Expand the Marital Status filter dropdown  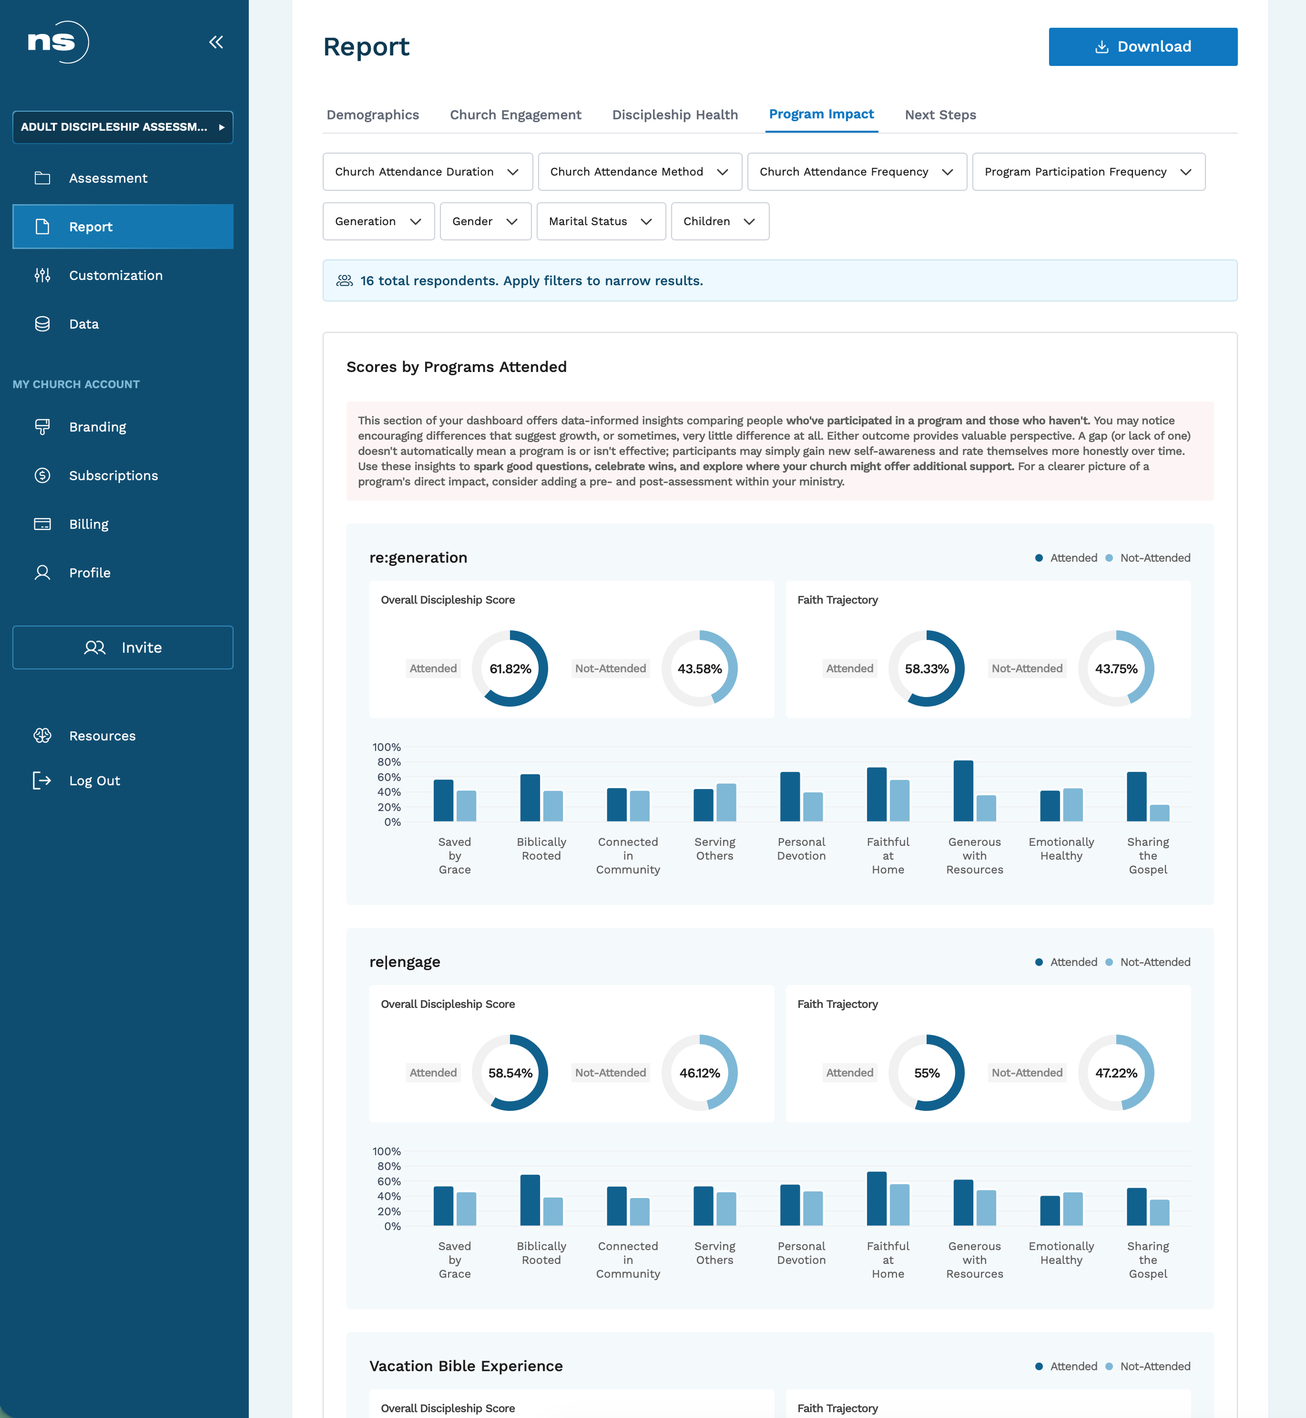tap(601, 221)
